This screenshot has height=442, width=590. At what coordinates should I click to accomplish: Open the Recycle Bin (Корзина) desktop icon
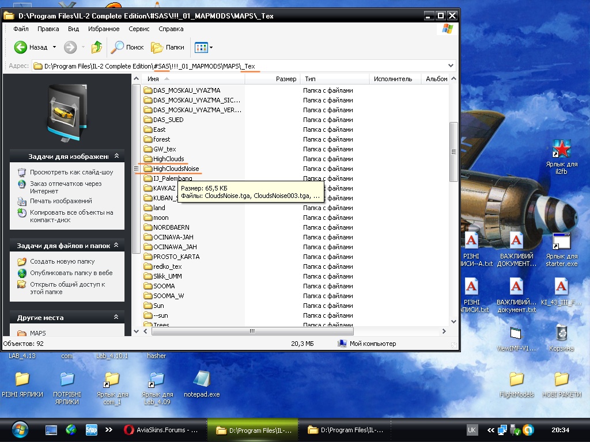point(561,334)
